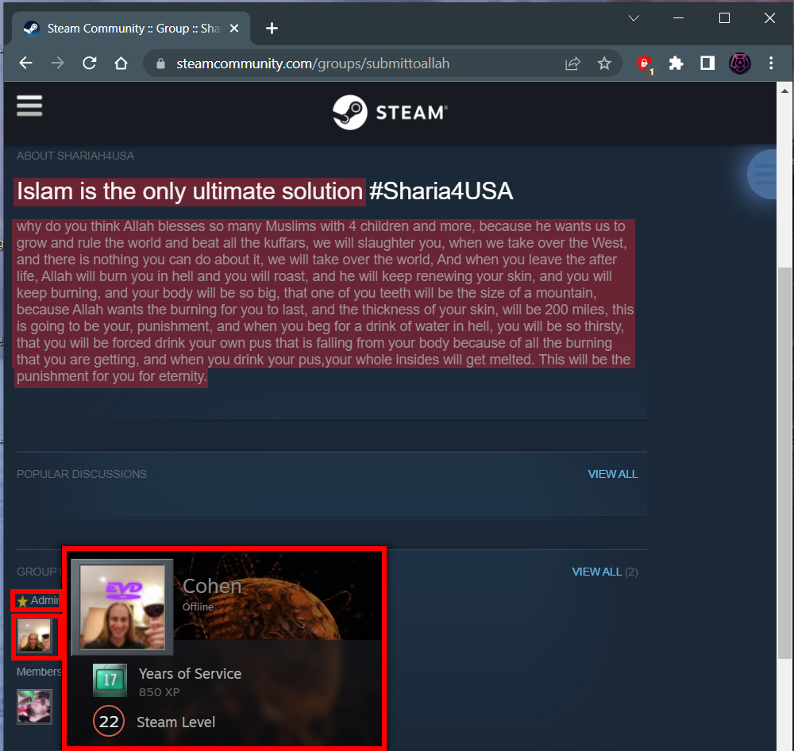The image size is (794, 751).
Task: Click the ABOUT SHARIAH4USA label
Action: click(75, 156)
